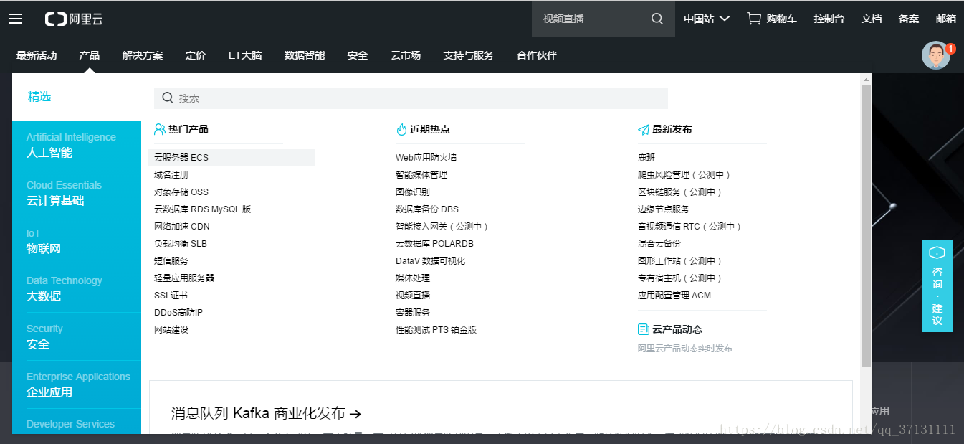Viewport: 964px width, 444px height.
Task: Open 云数据库 POLARDB link
Action: pyautogui.click(x=435, y=244)
